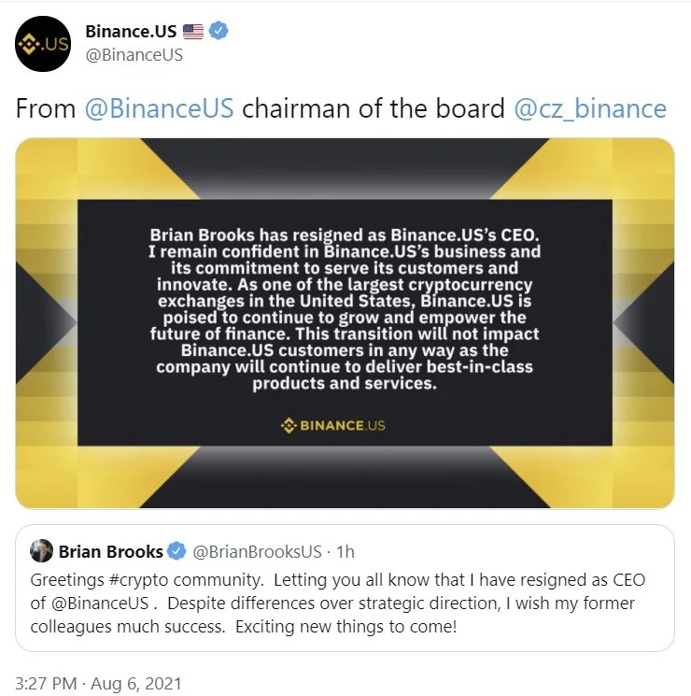Click the Brian Brooks name in quoted tweet
The height and width of the screenshot is (696, 691).
110,550
